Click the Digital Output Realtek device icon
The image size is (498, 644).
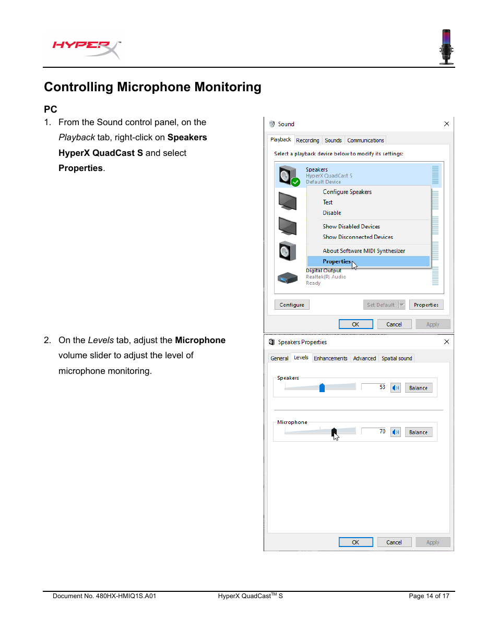288,278
